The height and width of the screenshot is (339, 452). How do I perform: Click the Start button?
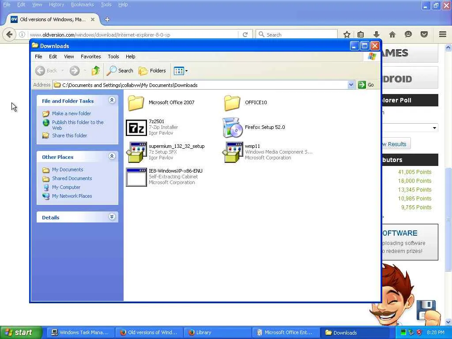[x=21, y=333]
